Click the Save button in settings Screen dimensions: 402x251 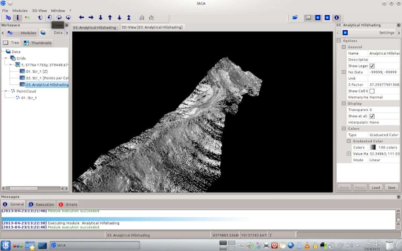[x=391, y=187]
